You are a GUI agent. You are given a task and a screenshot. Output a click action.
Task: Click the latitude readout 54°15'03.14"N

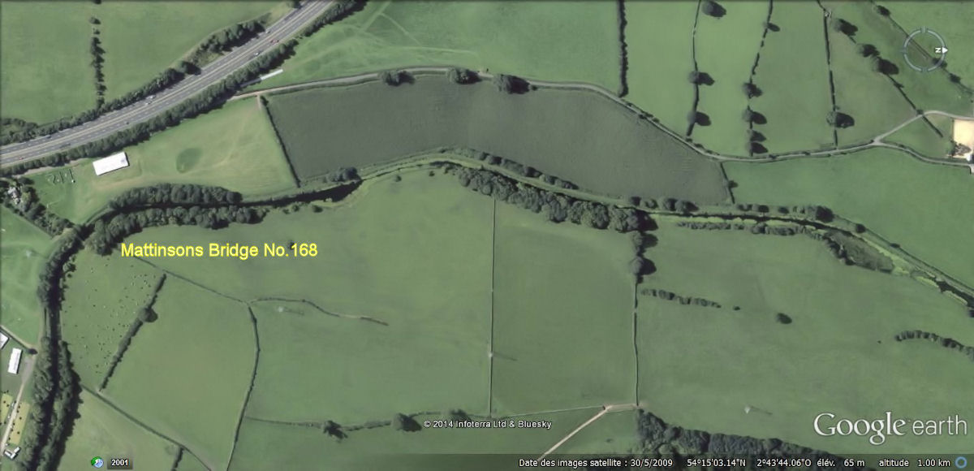click(714, 463)
